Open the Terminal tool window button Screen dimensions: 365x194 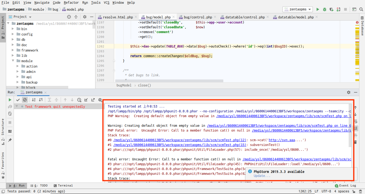point(63,185)
